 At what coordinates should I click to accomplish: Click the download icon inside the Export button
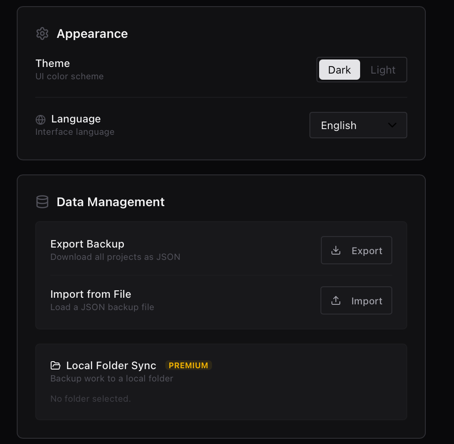(x=336, y=250)
